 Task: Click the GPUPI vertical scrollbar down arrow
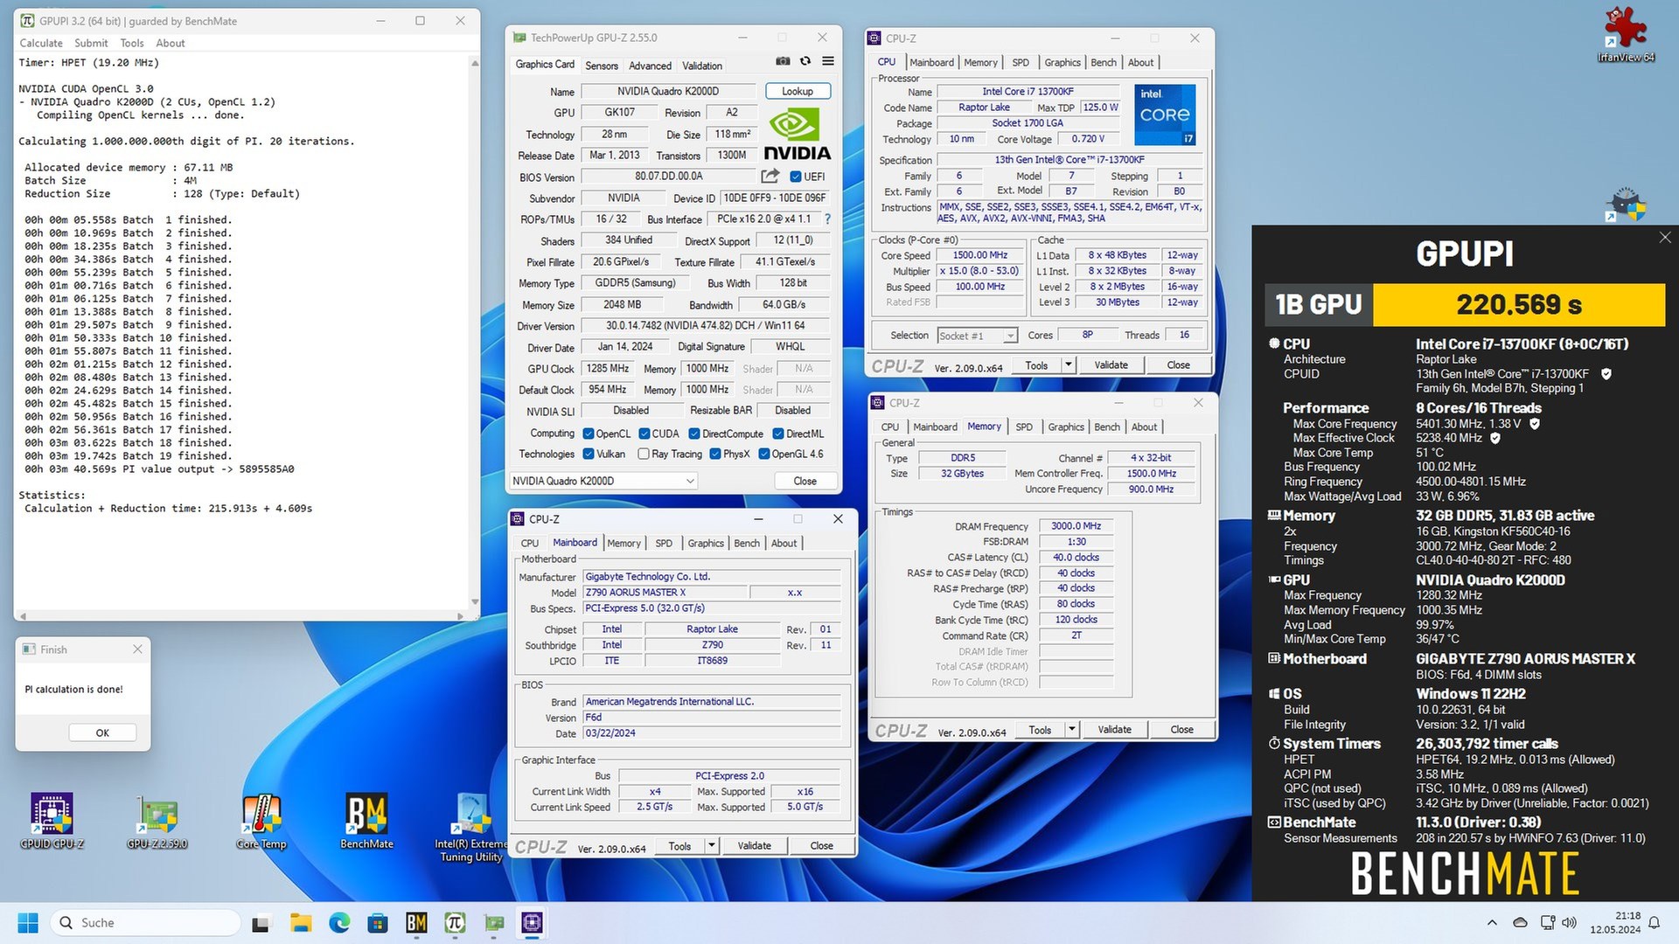pyautogui.click(x=475, y=602)
